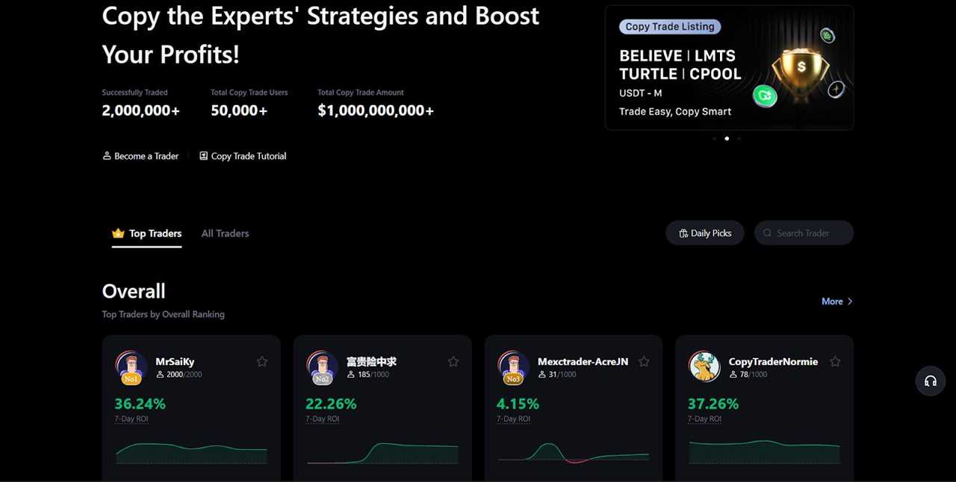Click the magnifier icon in Search Trader
956x482 pixels.
pos(767,233)
